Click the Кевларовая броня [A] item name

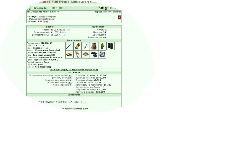tap(47, 50)
